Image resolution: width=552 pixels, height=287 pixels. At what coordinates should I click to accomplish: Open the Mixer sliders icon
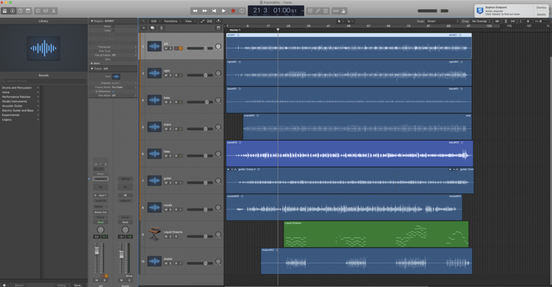tap(46, 11)
